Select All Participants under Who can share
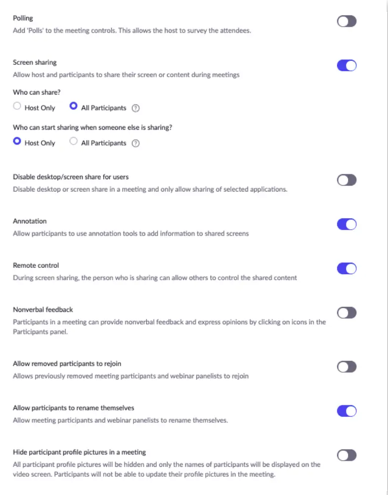The width and height of the screenshot is (388, 495). point(74,105)
